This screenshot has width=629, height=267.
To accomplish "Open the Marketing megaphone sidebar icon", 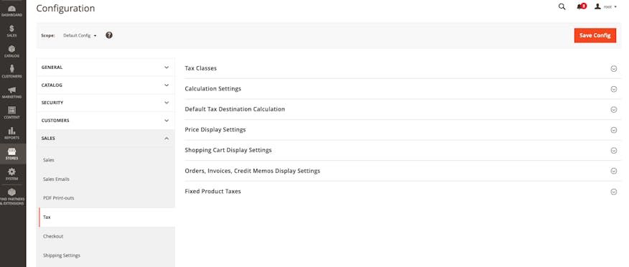I will [x=11, y=92].
